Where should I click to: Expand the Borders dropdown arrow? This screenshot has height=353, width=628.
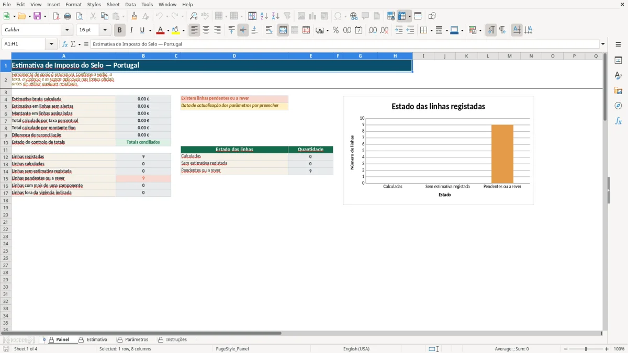431,30
